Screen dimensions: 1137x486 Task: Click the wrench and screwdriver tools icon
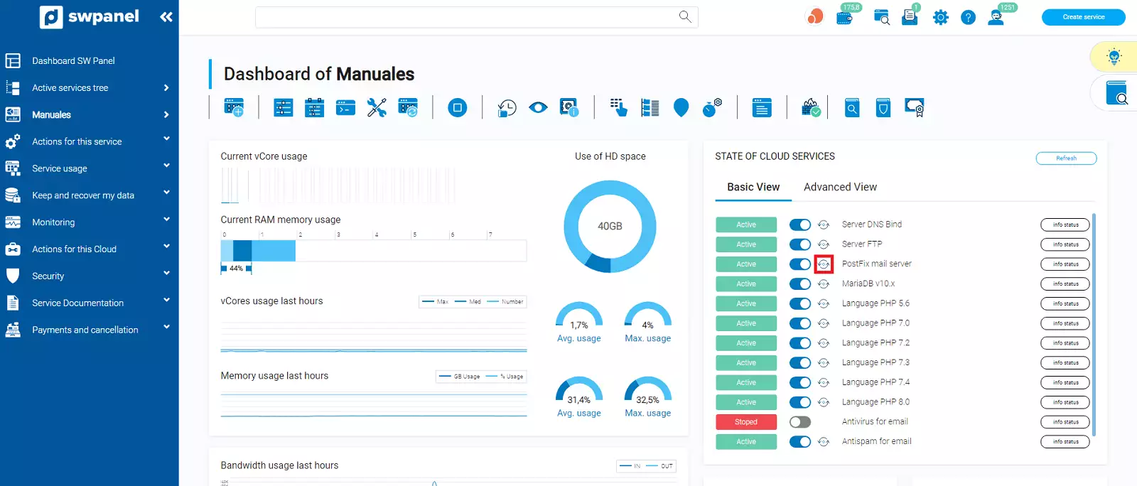(x=377, y=108)
